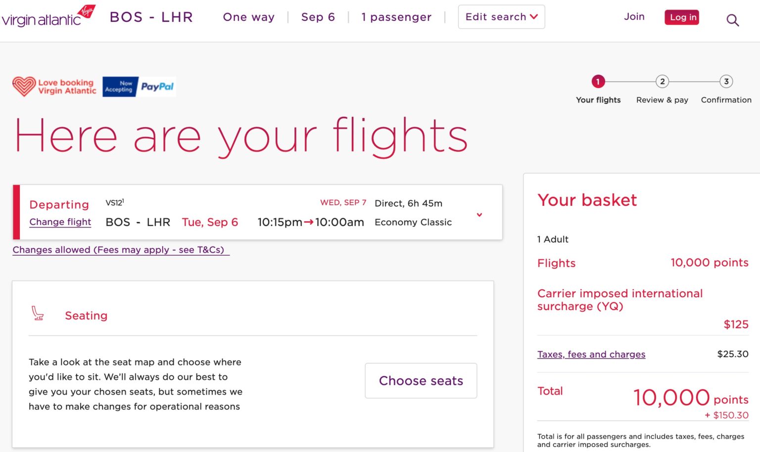Click step 1 Your flights circle
The height and width of the screenshot is (452, 760).
(598, 82)
